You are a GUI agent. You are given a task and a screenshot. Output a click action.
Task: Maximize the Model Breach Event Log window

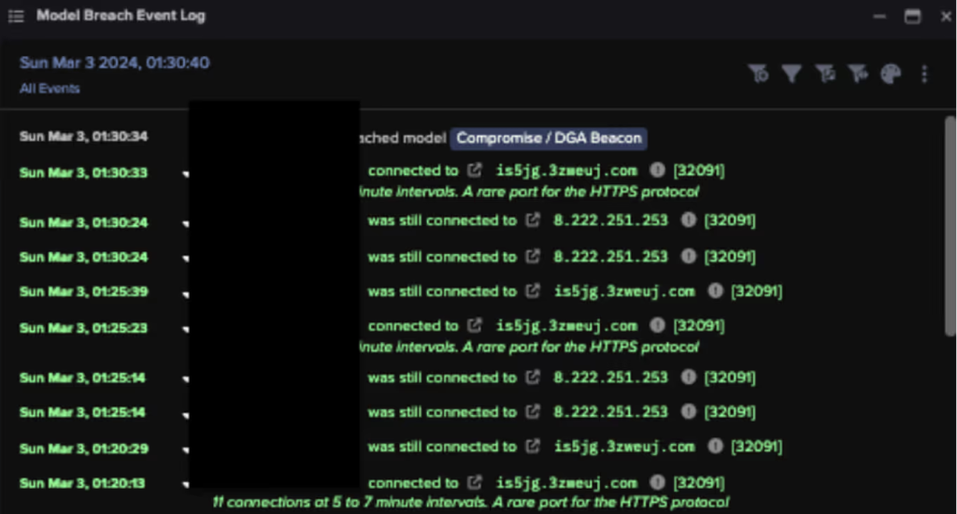click(912, 16)
